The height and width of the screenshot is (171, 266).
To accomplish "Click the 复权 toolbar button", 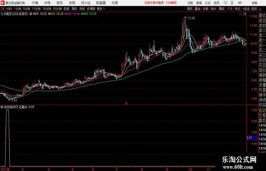I will (x=190, y=9).
